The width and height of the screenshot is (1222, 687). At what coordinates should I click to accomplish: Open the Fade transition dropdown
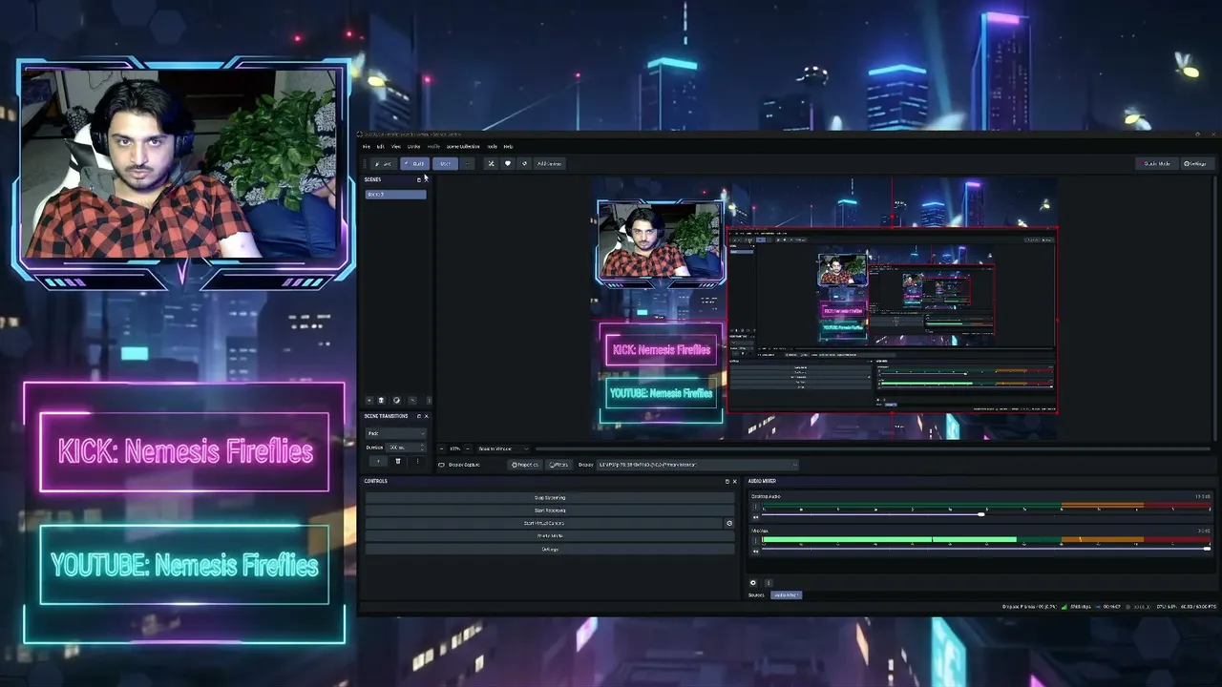tap(396, 433)
